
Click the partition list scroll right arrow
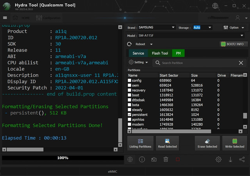(241, 131)
